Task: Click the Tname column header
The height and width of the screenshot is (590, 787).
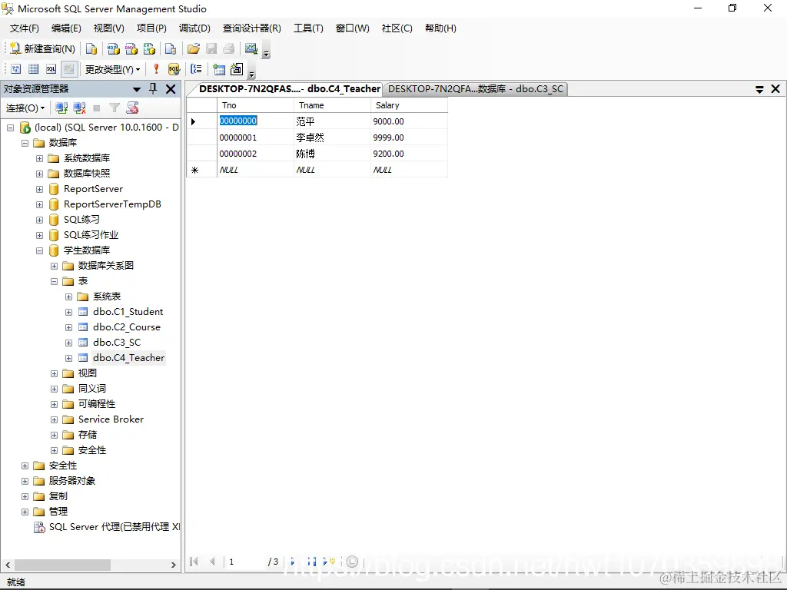Action: 332,105
